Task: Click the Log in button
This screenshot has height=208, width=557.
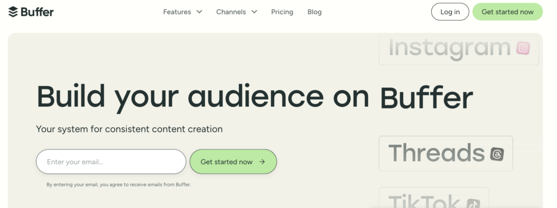Action: coord(450,12)
